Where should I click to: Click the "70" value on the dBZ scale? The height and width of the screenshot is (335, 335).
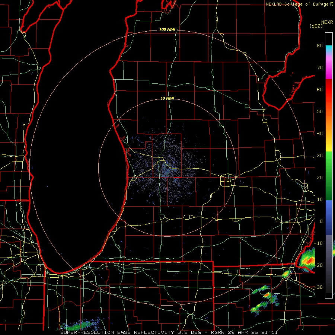coord(320,68)
